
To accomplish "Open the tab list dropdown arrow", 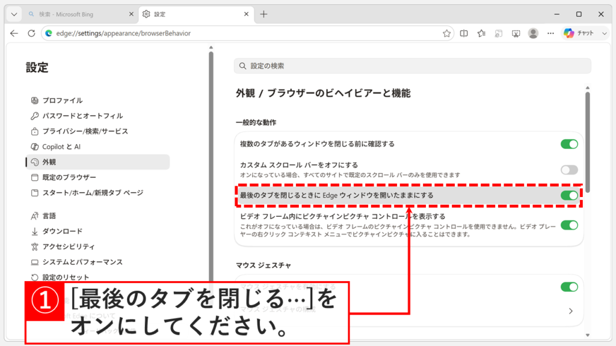I will pyautogui.click(x=14, y=14).
